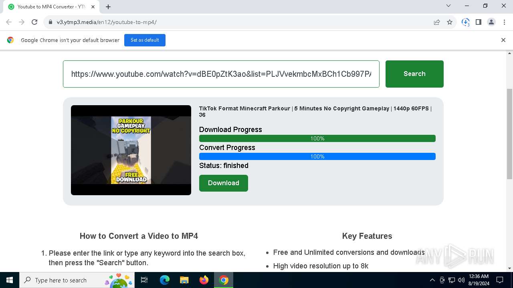This screenshot has height=288, width=513.
Task: Open the browser side panel
Action: tap(479, 22)
